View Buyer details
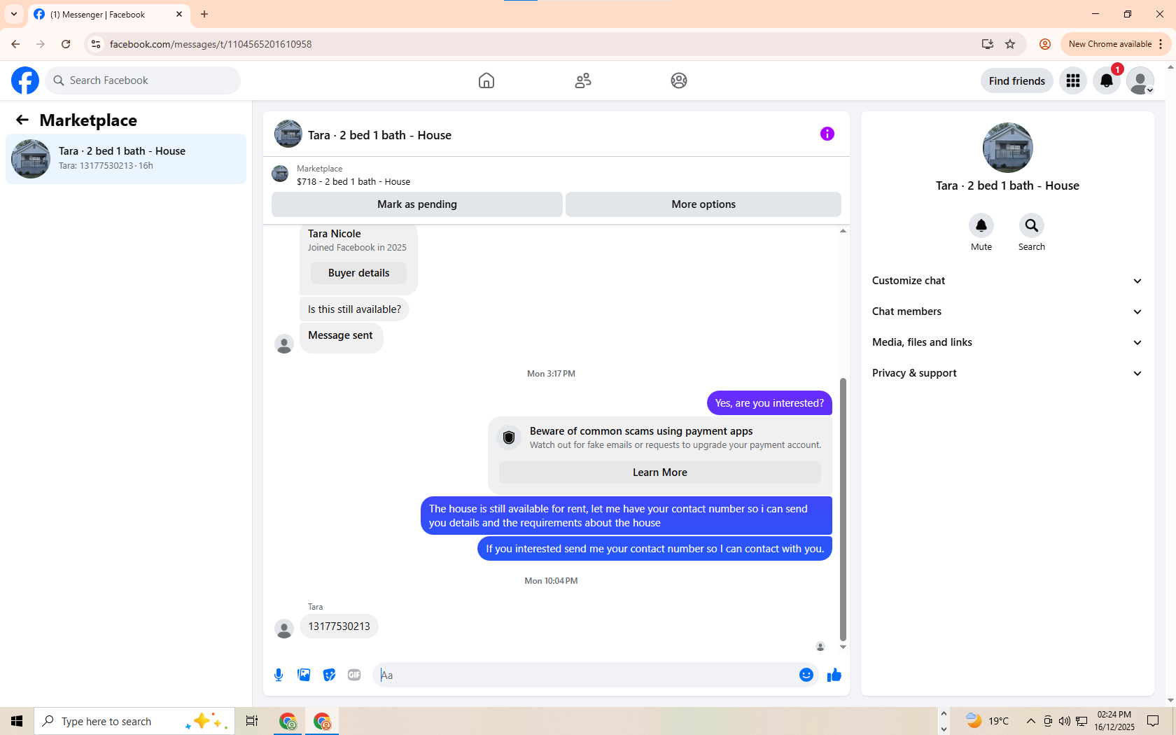 tap(359, 273)
